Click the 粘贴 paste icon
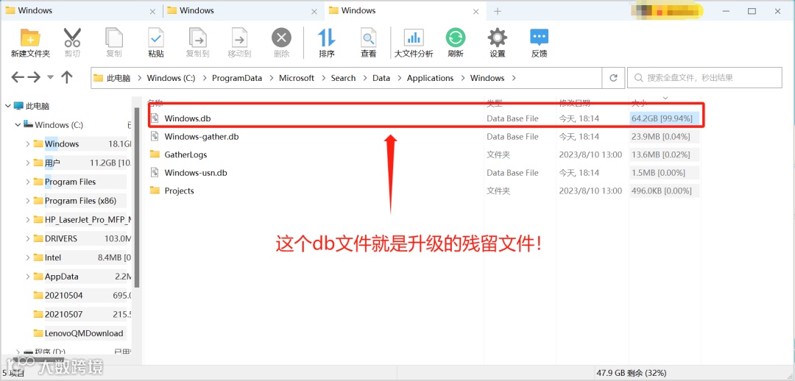This screenshot has height=381, width=795. pos(155,38)
